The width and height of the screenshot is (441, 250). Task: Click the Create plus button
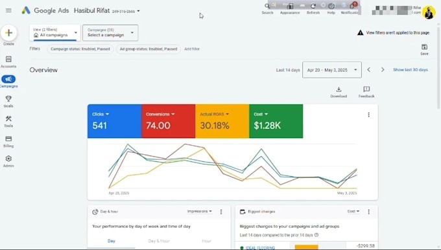8,33
